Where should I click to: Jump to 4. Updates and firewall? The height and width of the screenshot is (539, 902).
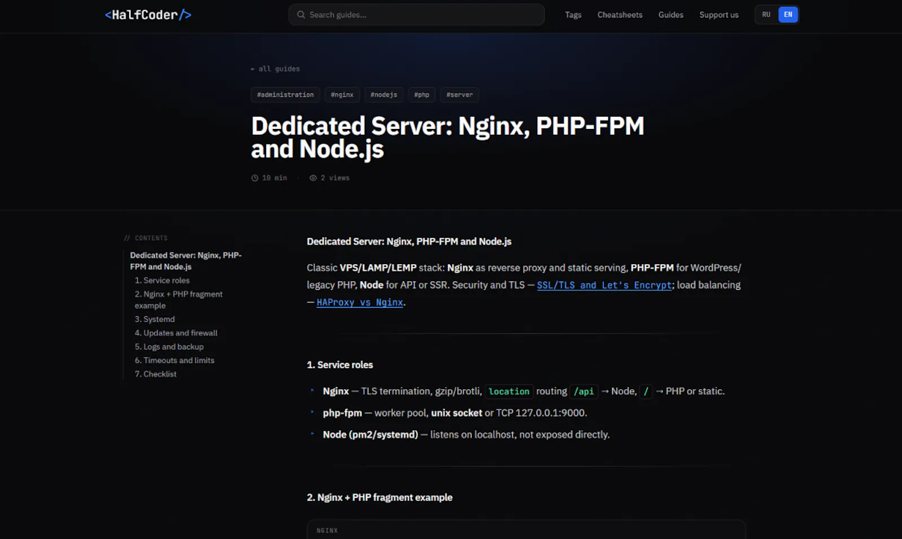(x=176, y=333)
